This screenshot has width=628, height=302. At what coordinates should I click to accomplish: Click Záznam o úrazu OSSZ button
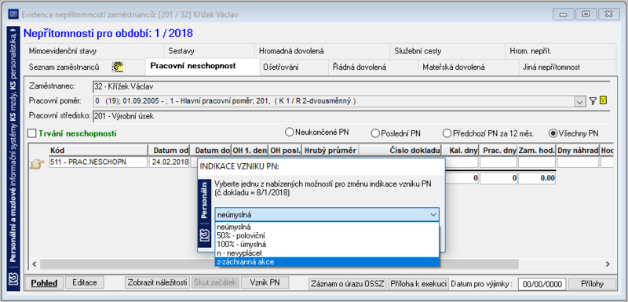point(348,284)
